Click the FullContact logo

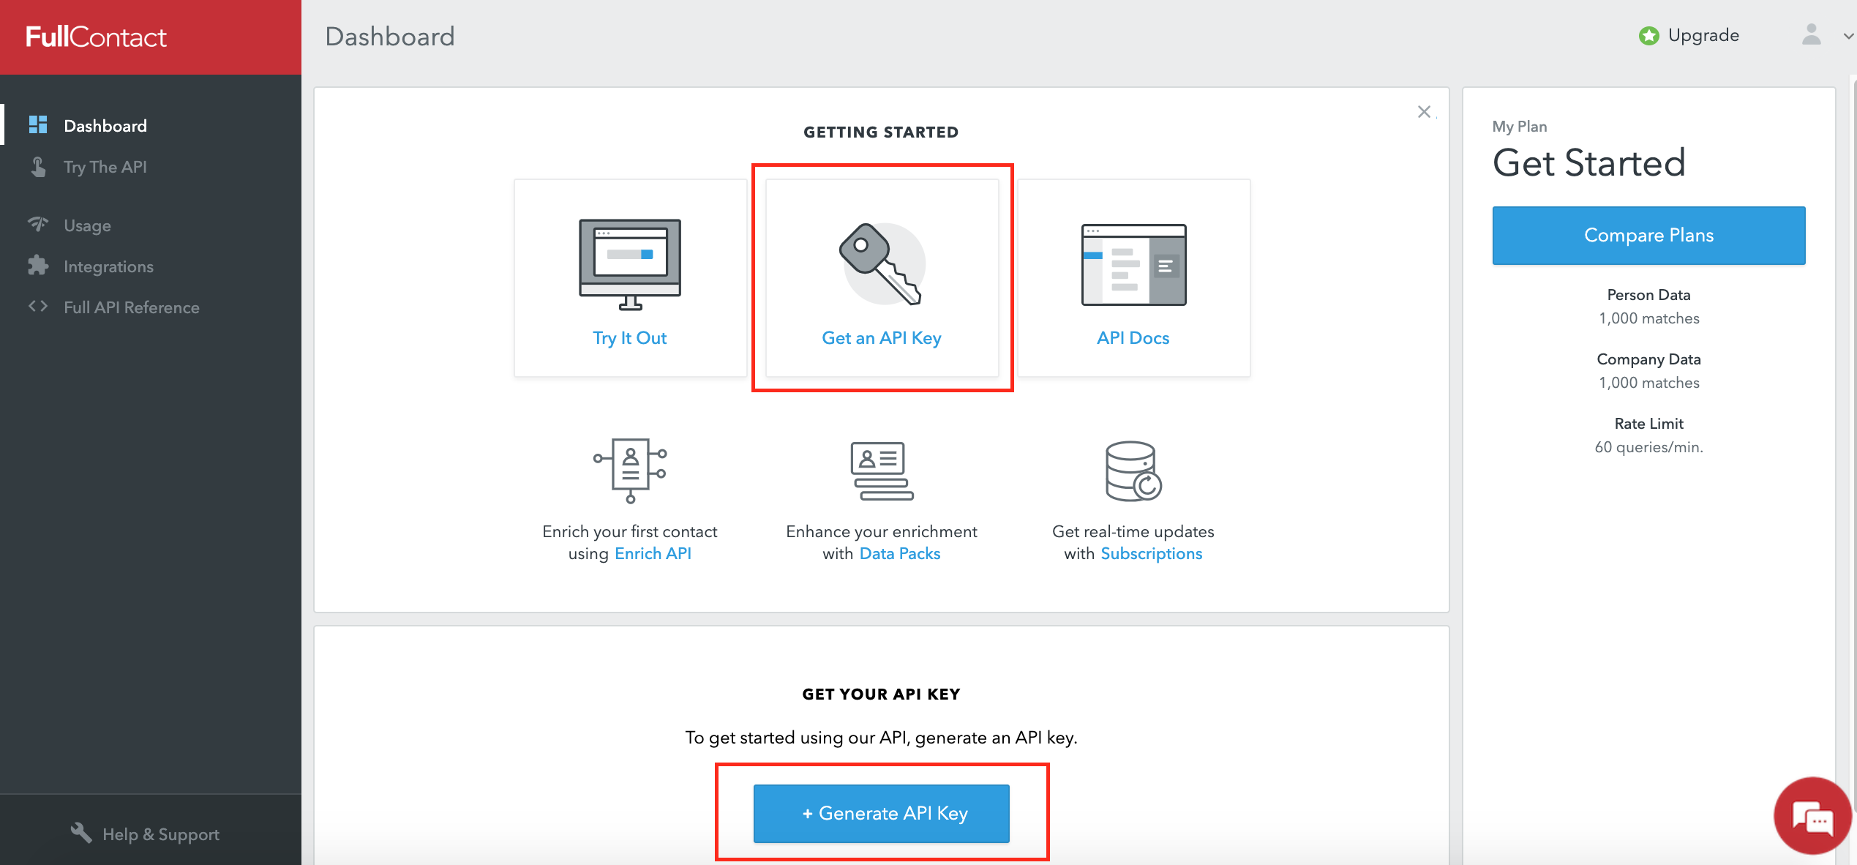point(96,37)
